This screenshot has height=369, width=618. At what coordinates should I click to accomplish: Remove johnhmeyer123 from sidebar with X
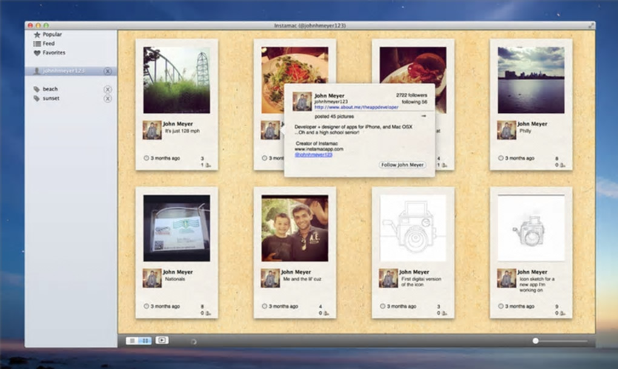pos(108,71)
